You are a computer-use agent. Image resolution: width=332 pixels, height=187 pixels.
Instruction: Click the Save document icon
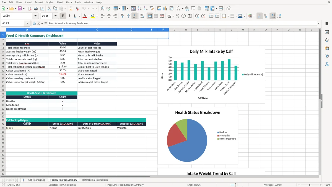pos(20,9)
